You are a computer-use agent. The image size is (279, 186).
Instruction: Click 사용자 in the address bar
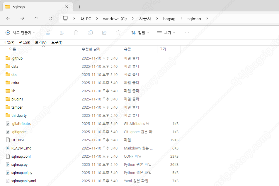tap(145, 19)
